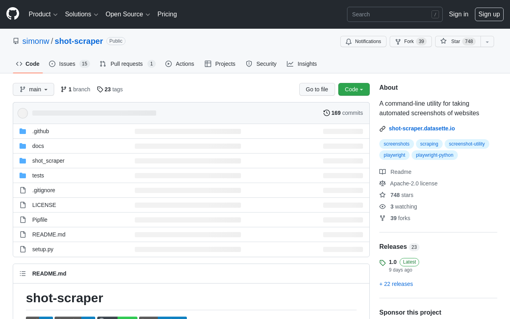Open the README outline list icon
This screenshot has height=319, width=510.
click(23, 274)
